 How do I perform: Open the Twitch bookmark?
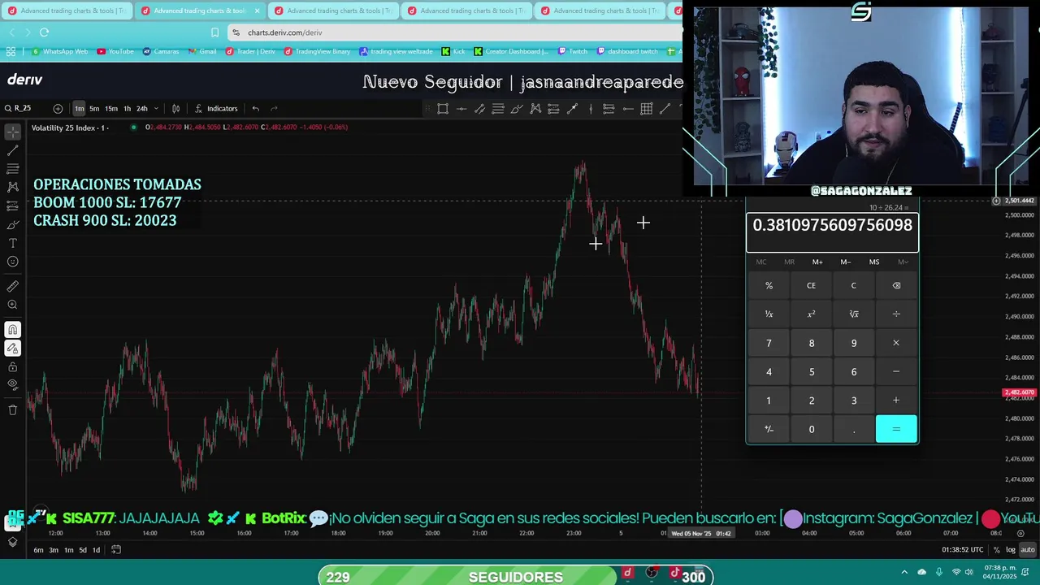click(573, 51)
